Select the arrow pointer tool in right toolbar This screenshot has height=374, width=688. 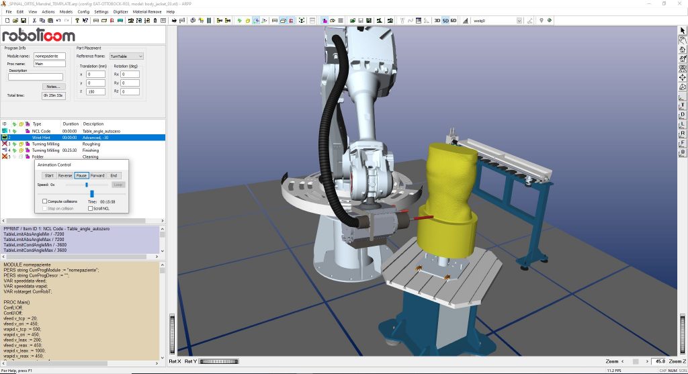point(683,31)
